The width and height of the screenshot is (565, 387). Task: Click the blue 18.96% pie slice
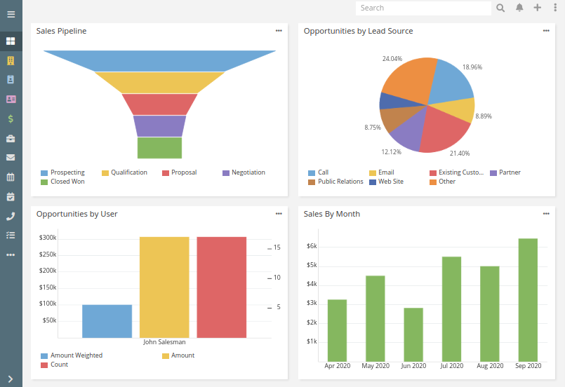(451, 83)
